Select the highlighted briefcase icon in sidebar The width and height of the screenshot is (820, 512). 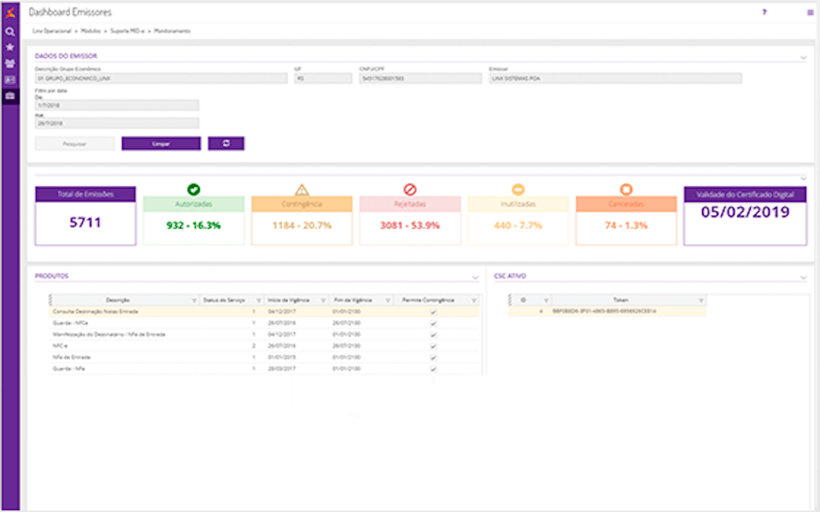(x=10, y=96)
